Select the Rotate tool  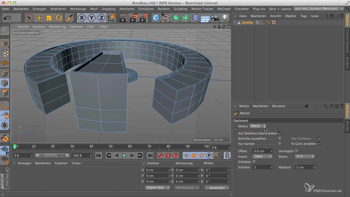[x=59, y=18]
